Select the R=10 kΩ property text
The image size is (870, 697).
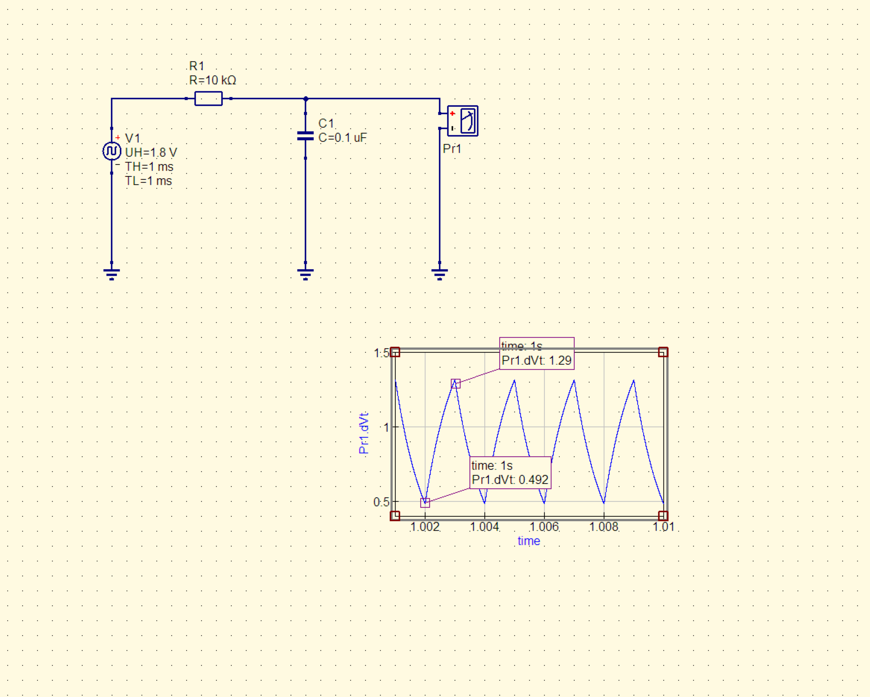213,80
